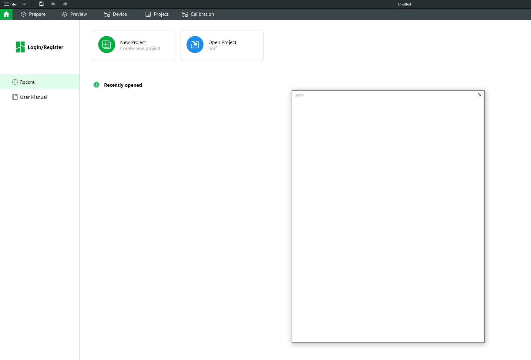Click Login/Register text link
This screenshot has height=360, width=531.
[45, 47]
